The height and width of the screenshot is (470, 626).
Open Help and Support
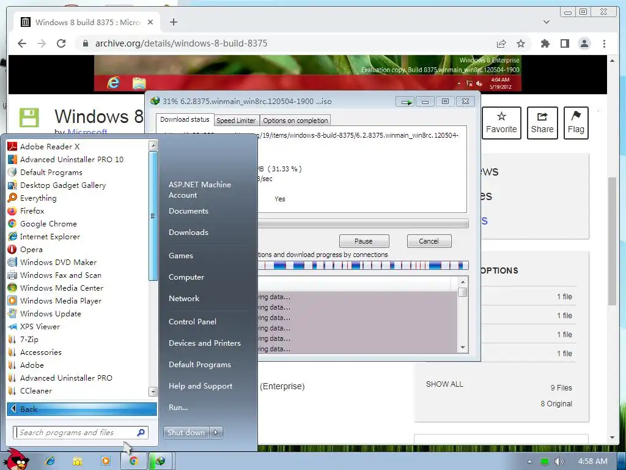coord(201,386)
